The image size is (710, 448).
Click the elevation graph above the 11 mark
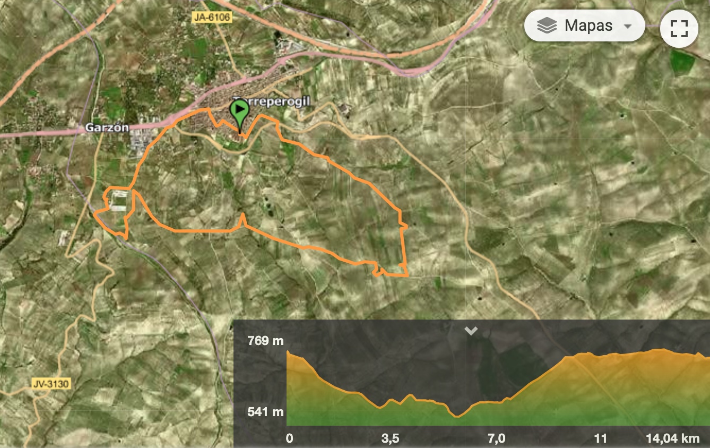(601, 356)
